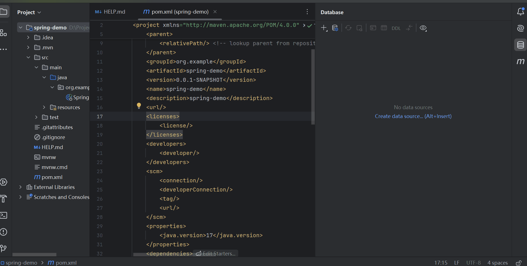
Task: Open the Maven tool window icon
Action: (520, 61)
